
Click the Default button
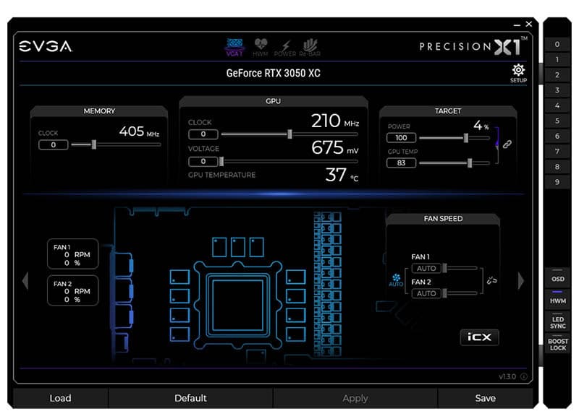(190, 398)
